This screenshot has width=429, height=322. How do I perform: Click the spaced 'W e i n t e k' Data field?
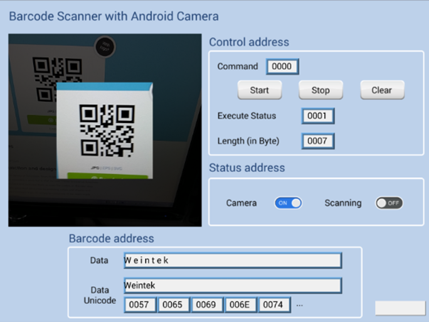pos(233,260)
